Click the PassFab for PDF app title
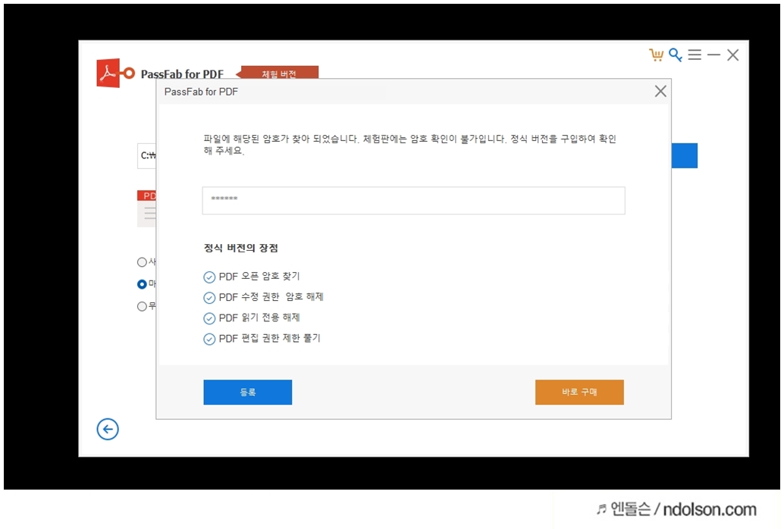 click(x=182, y=74)
